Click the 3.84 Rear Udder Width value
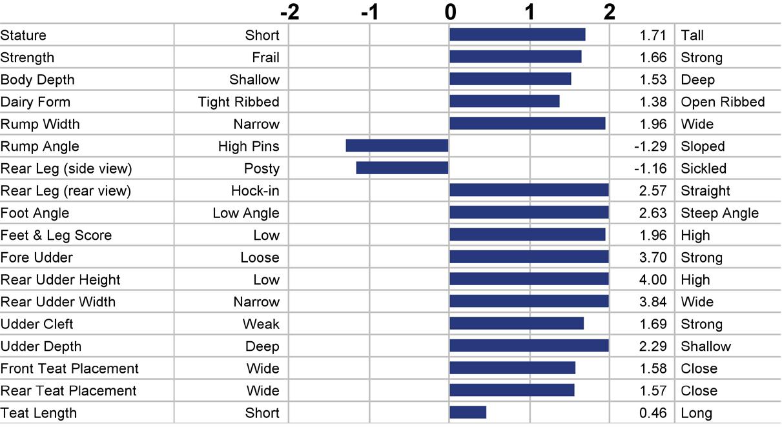 (653, 302)
